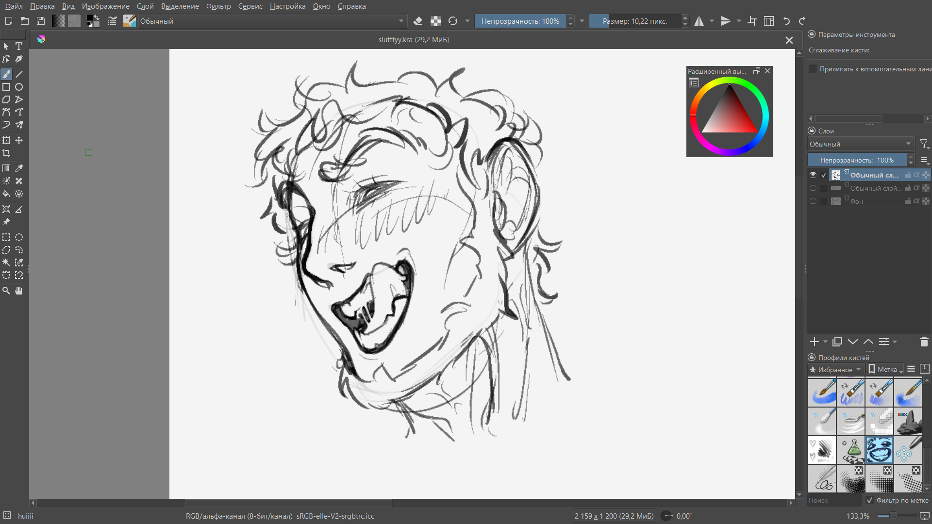Select the Crop tool
The height and width of the screenshot is (524, 932).
(6, 153)
